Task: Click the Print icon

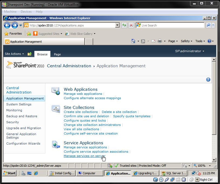Action: [x=160, y=41]
